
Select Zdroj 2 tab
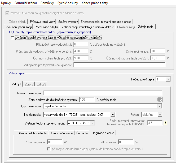(x=29, y=84)
